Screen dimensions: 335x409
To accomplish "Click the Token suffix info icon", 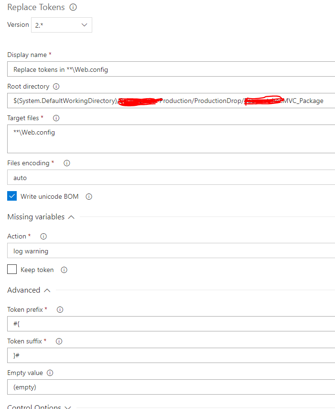I will (58, 341).
